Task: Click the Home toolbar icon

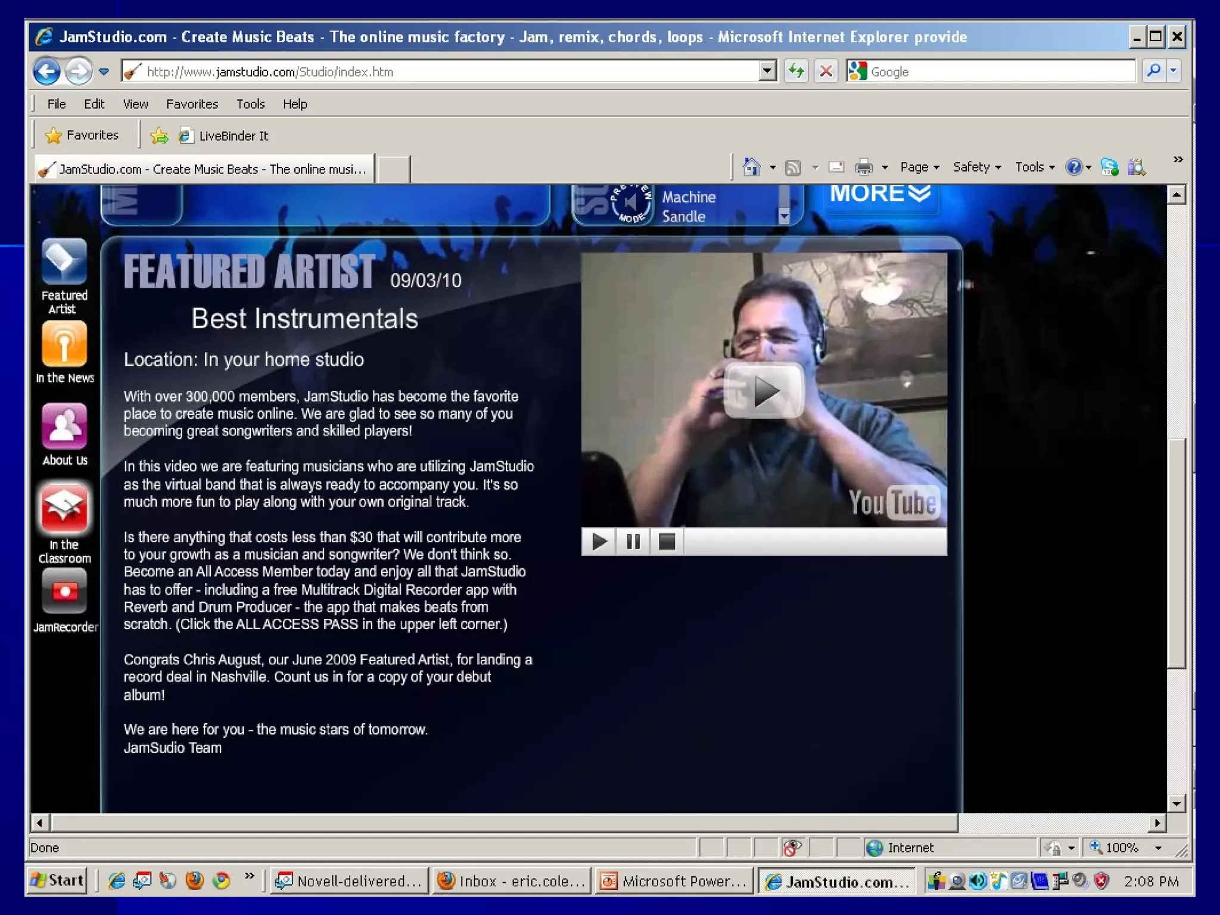Action: (752, 167)
